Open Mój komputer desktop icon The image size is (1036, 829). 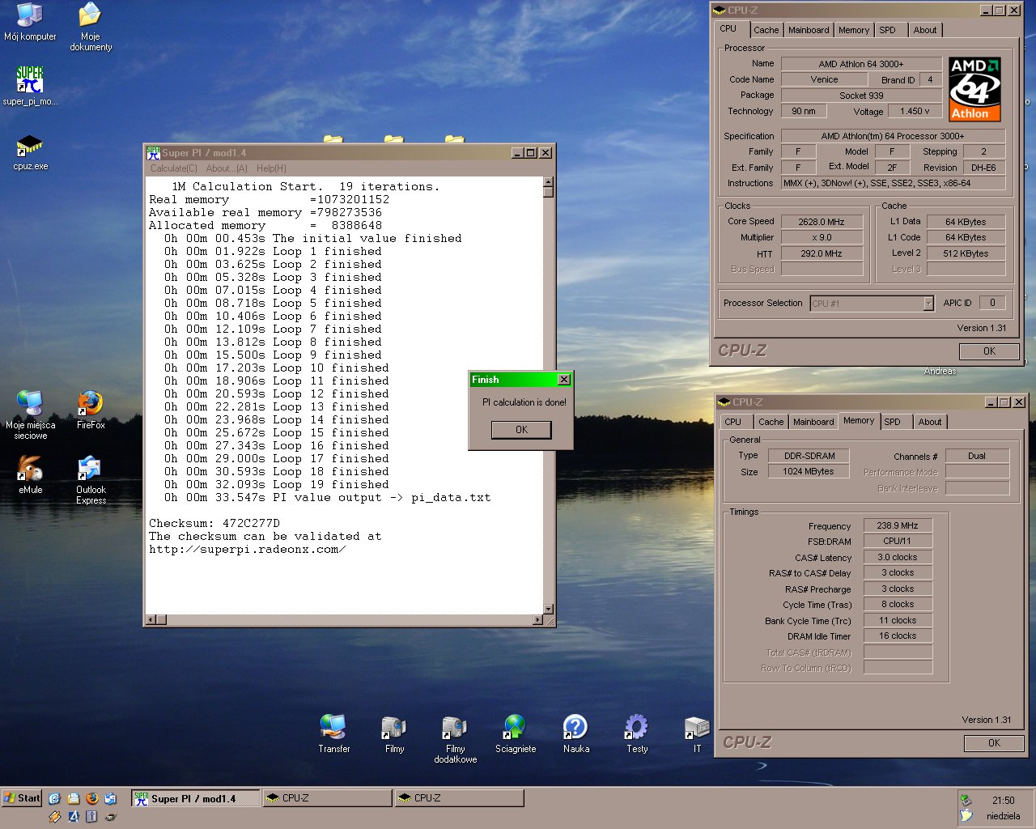click(x=30, y=22)
